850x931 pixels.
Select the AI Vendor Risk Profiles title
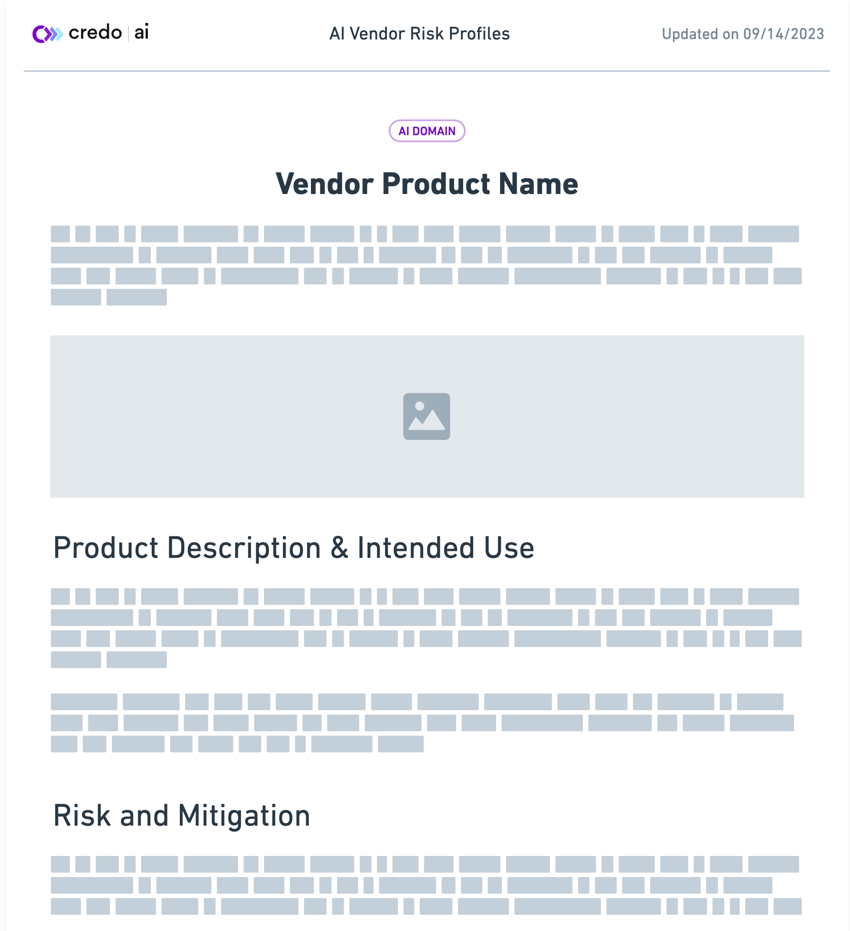pyautogui.click(x=419, y=34)
